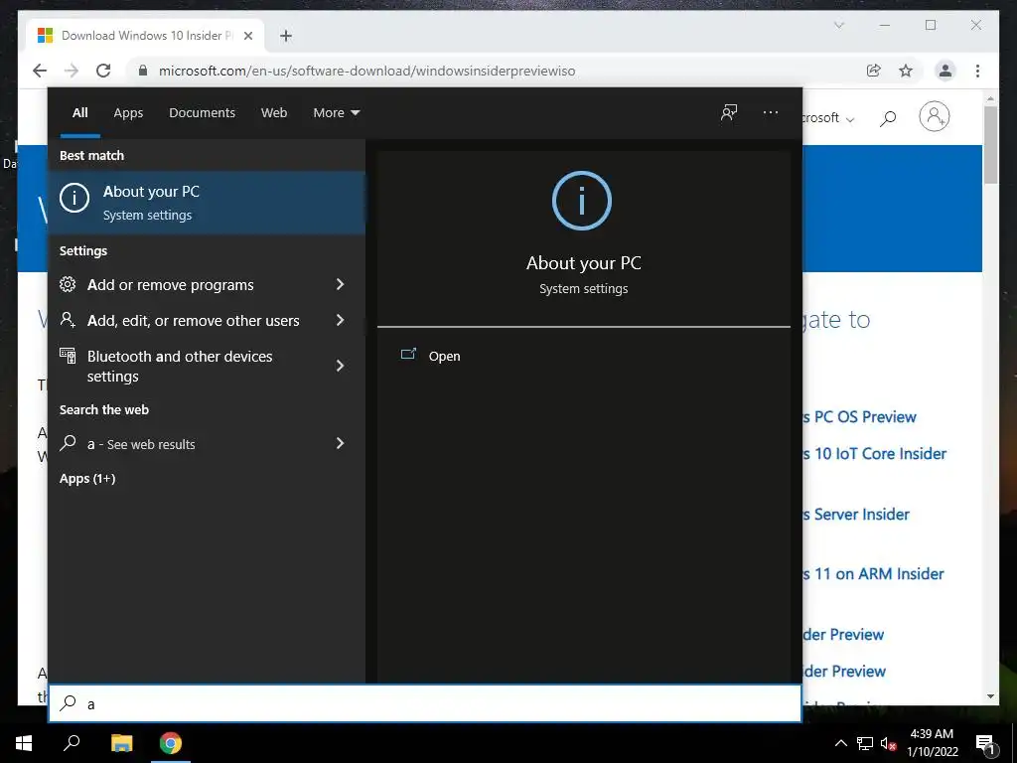The width and height of the screenshot is (1017, 763).
Task: Click the muted volume tray icon
Action: click(889, 743)
